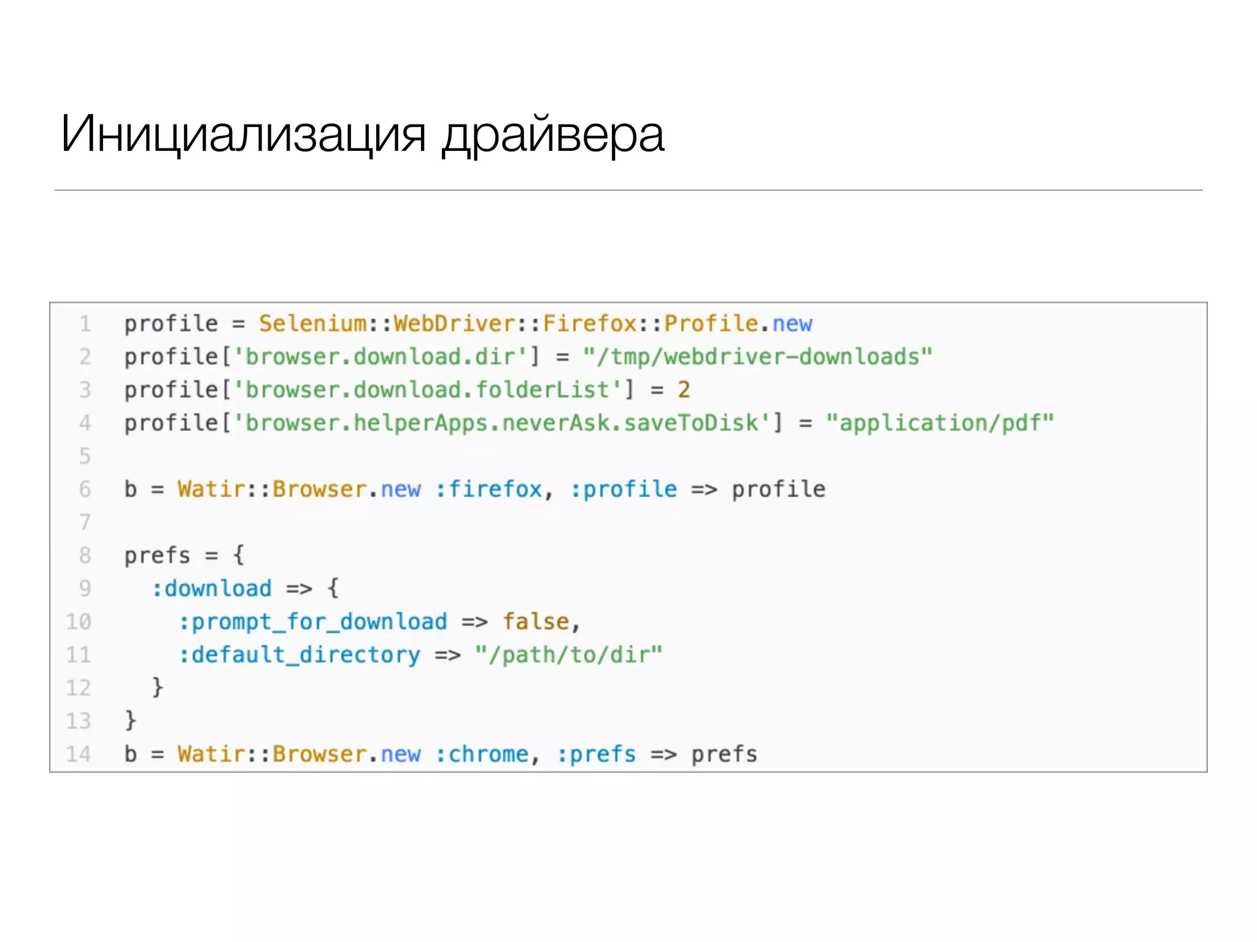Viewport: 1257px width, 942px height.
Task: Click the ':firefox' symbol on line 6
Action: point(489,489)
